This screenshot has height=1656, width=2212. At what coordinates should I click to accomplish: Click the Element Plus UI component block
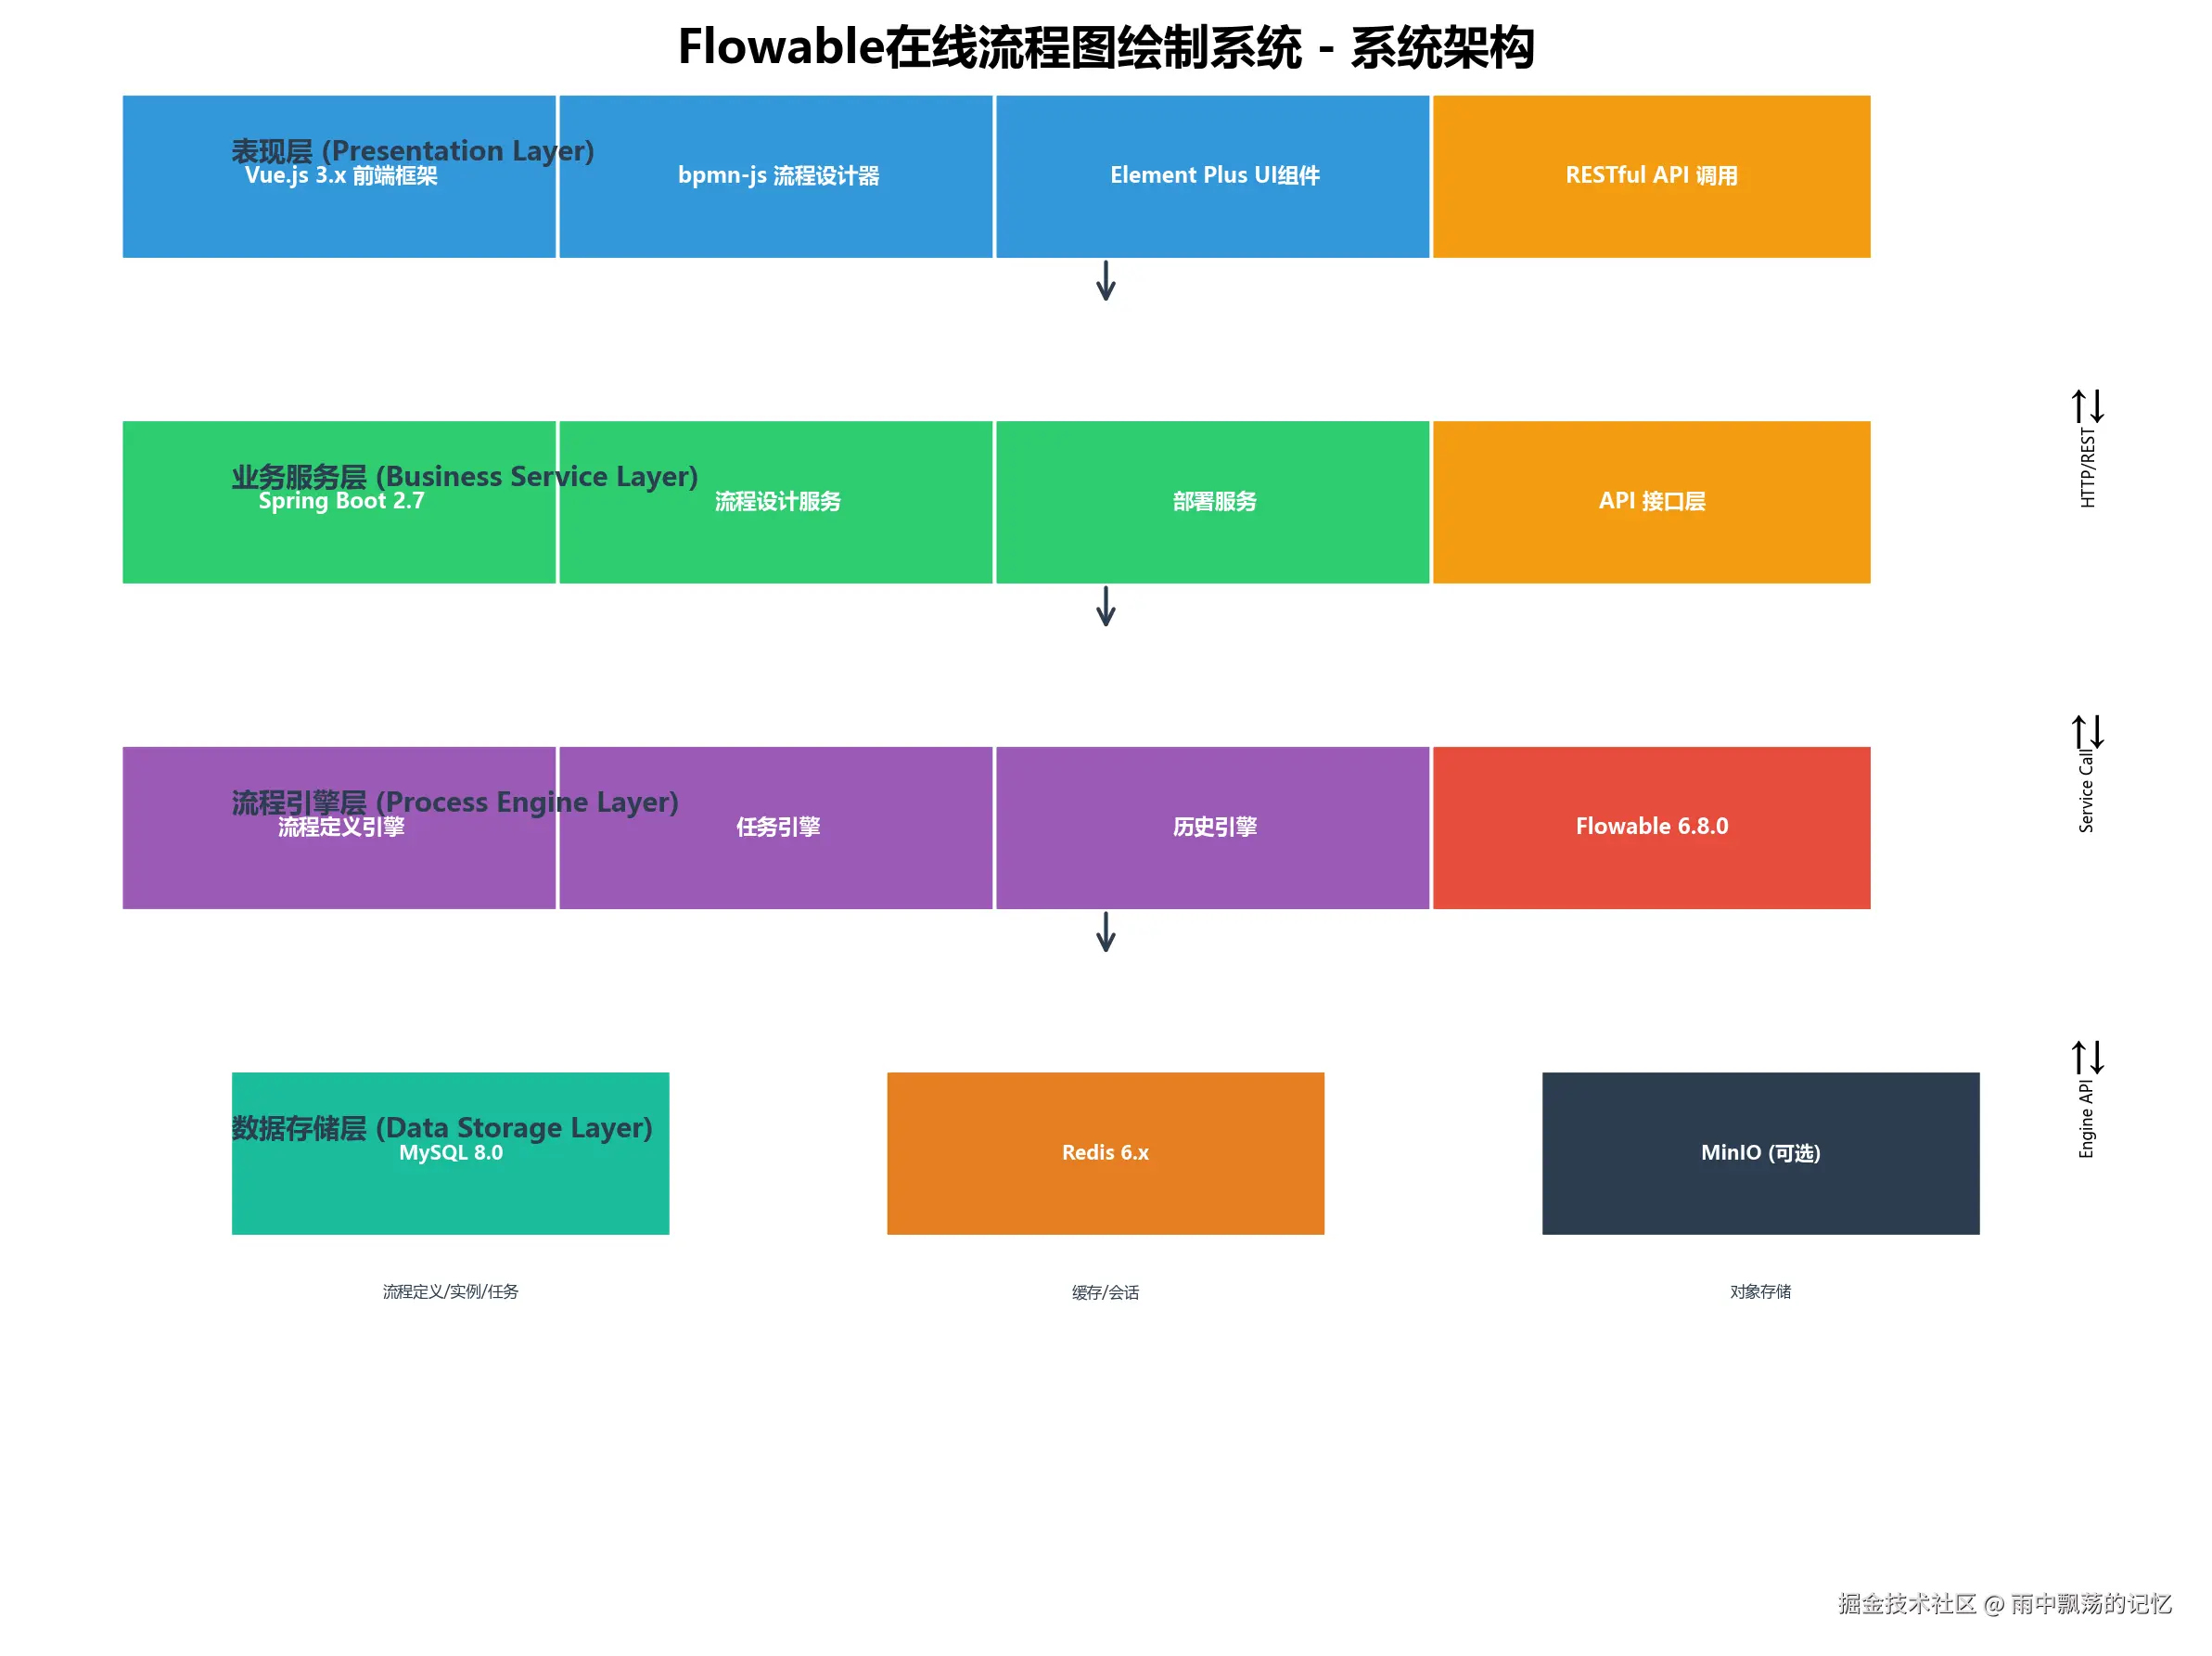[1213, 177]
